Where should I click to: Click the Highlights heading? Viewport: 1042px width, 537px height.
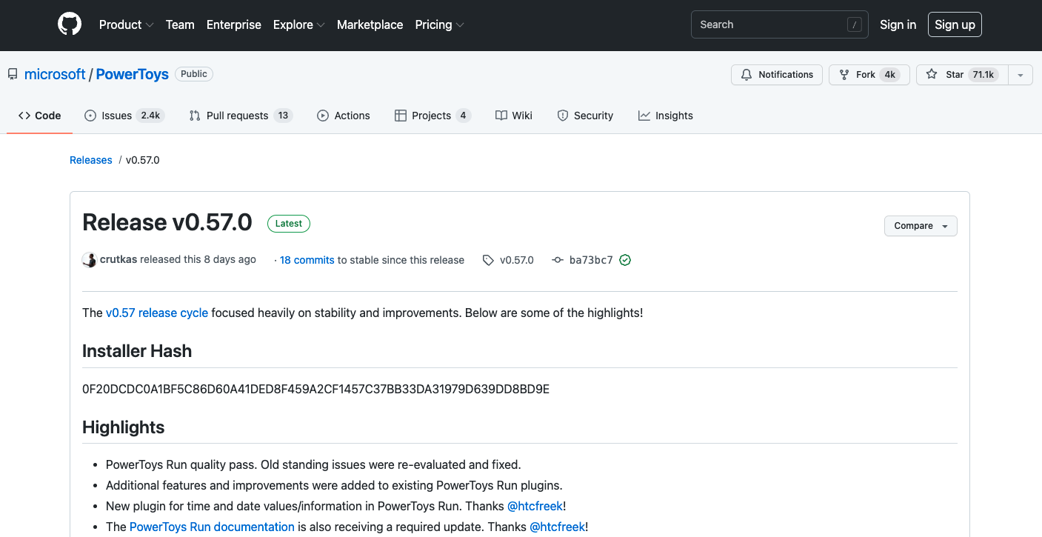(x=124, y=427)
